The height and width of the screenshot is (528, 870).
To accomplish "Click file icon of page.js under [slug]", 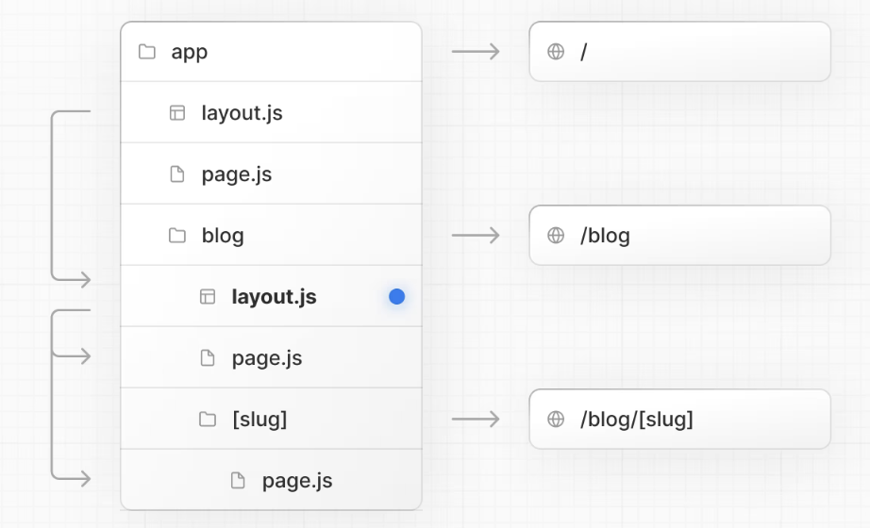I will point(238,481).
